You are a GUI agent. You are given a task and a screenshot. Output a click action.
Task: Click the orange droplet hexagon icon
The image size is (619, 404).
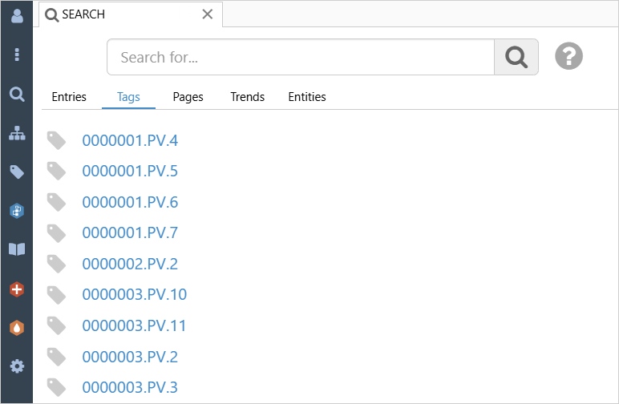pos(17,328)
